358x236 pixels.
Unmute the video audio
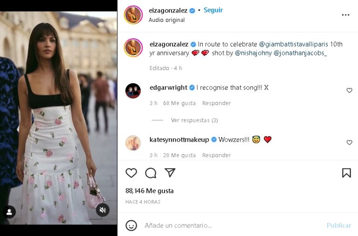(103, 210)
